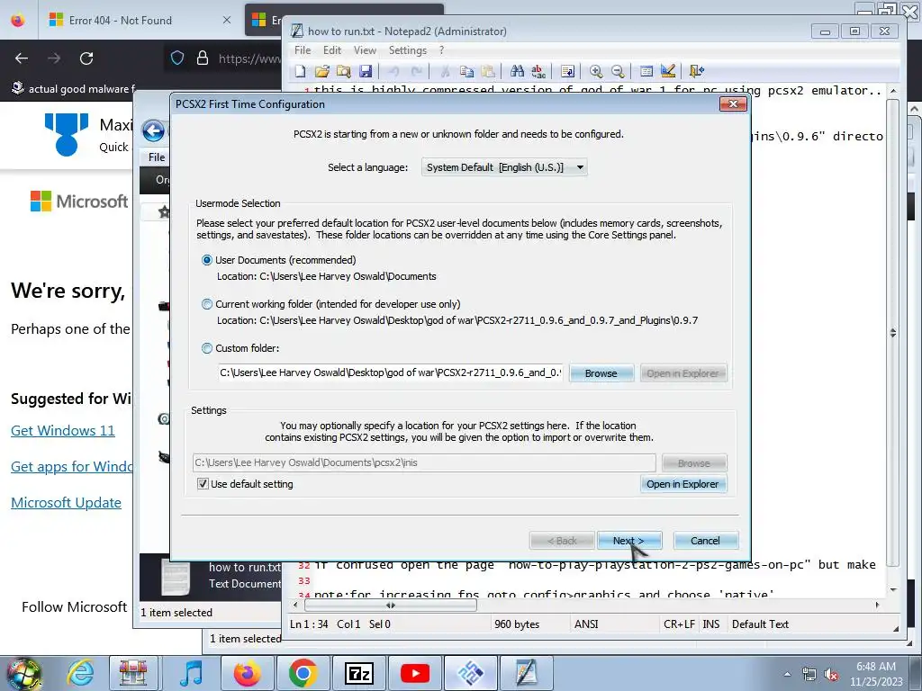
Task: Click the INS indicator in Notepad2 status bar
Action: coord(711,624)
